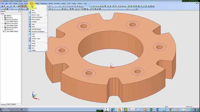The image size is (200, 112).
Task: Open the Window menu
Action: coord(80,3)
